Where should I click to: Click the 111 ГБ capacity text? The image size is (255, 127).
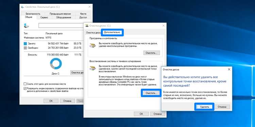pyautogui.click(x=78, y=55)
